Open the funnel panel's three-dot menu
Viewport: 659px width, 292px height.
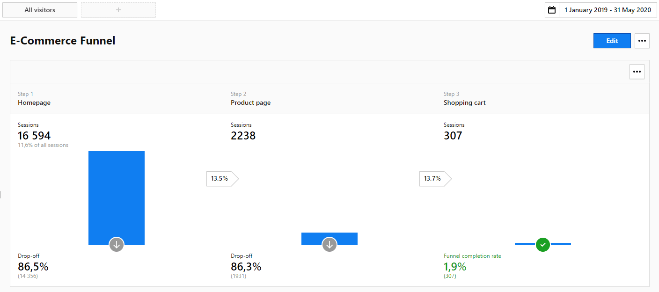click(637, 72)
